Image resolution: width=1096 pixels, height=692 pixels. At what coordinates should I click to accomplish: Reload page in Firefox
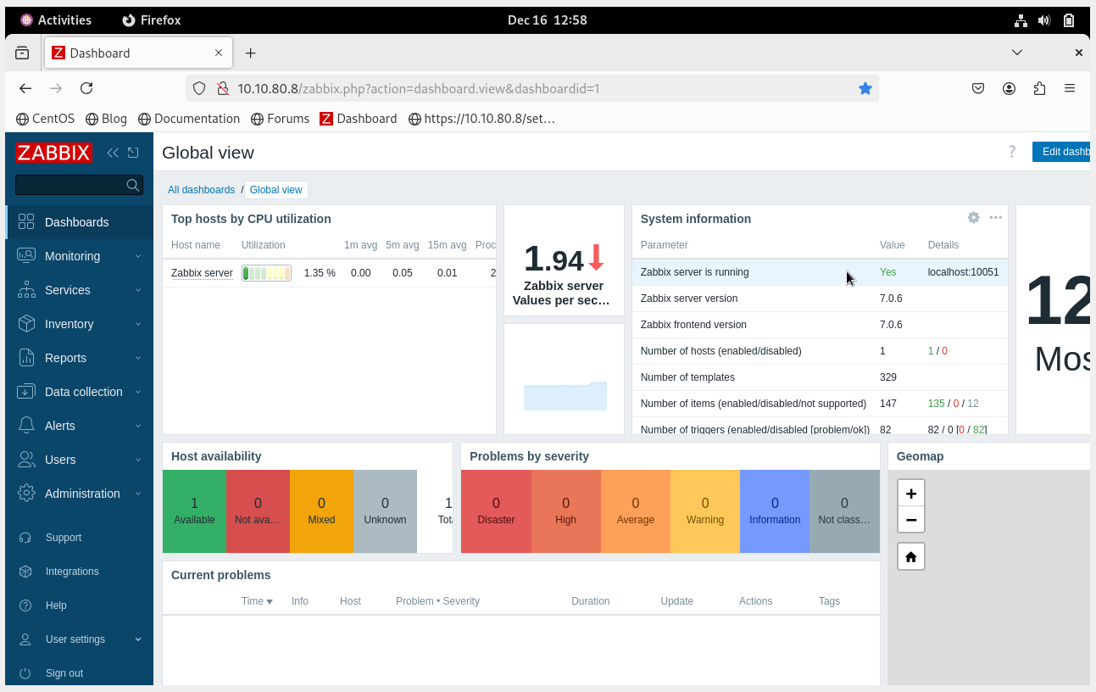pos(86,88)
